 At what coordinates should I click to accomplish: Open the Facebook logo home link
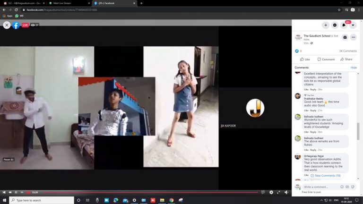click(x=16, y=25)
